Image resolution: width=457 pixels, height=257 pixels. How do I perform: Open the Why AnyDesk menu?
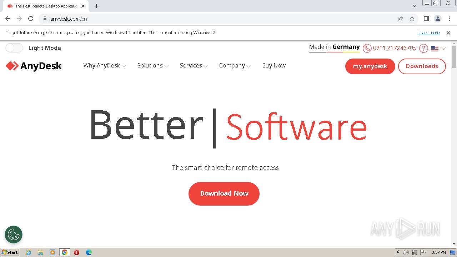point(105,66)
